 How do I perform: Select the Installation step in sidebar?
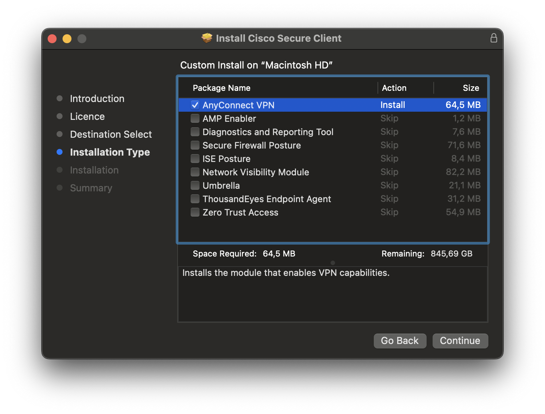click(94, 170)
